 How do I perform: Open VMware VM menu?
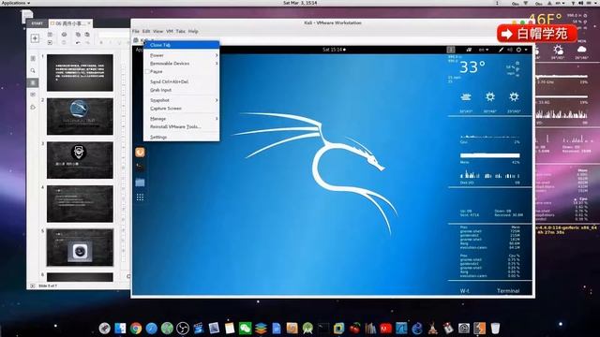coord(170,31)
